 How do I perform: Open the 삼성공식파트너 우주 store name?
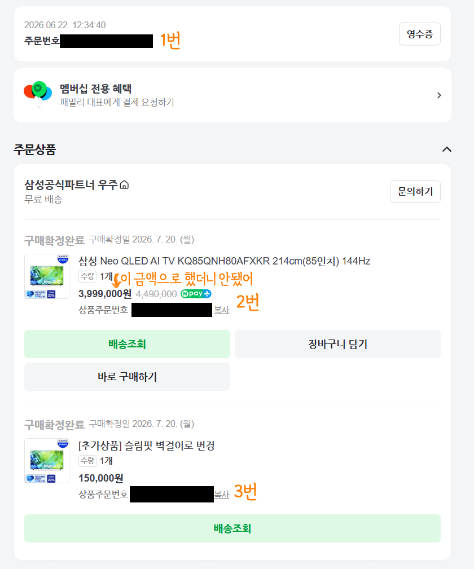(71, 185)
